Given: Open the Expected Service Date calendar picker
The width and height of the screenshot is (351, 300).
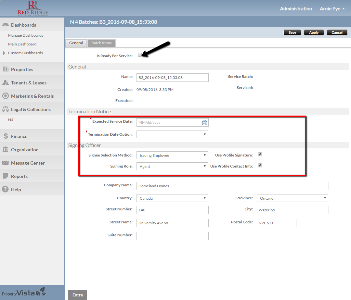Looking at the screenshot, I should coord(204,123).
